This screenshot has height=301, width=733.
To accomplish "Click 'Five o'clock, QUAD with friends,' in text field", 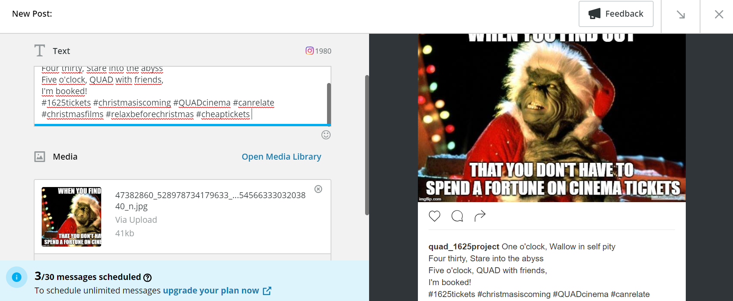I will 102,80.
